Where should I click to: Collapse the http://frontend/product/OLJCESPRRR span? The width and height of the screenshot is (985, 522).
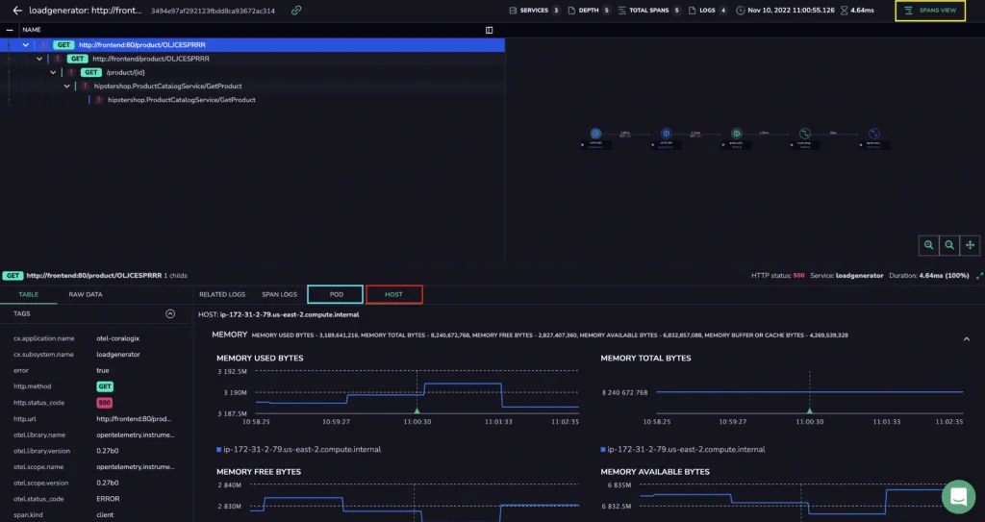pos(39,59)
